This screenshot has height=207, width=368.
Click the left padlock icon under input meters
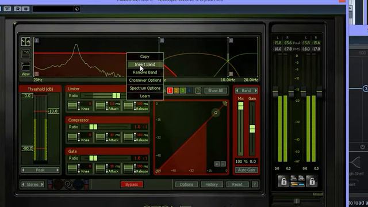tap(283, 181)
